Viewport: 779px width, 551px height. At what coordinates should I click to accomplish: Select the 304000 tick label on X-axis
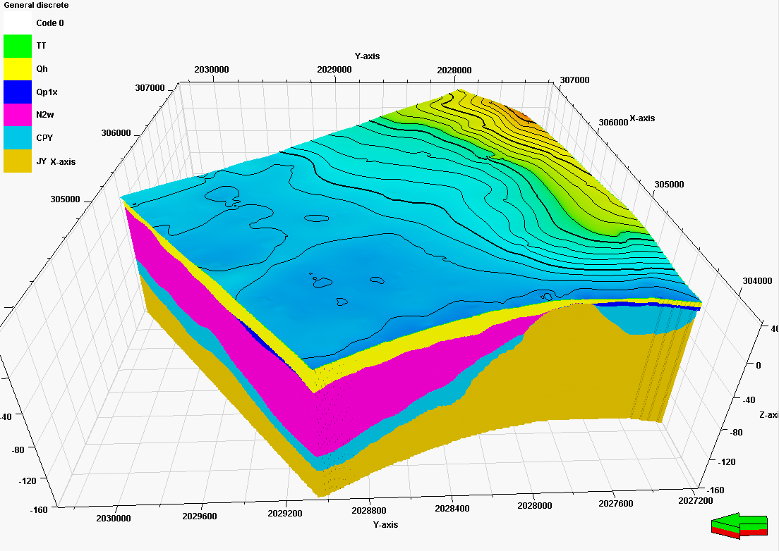pos(758,281)
